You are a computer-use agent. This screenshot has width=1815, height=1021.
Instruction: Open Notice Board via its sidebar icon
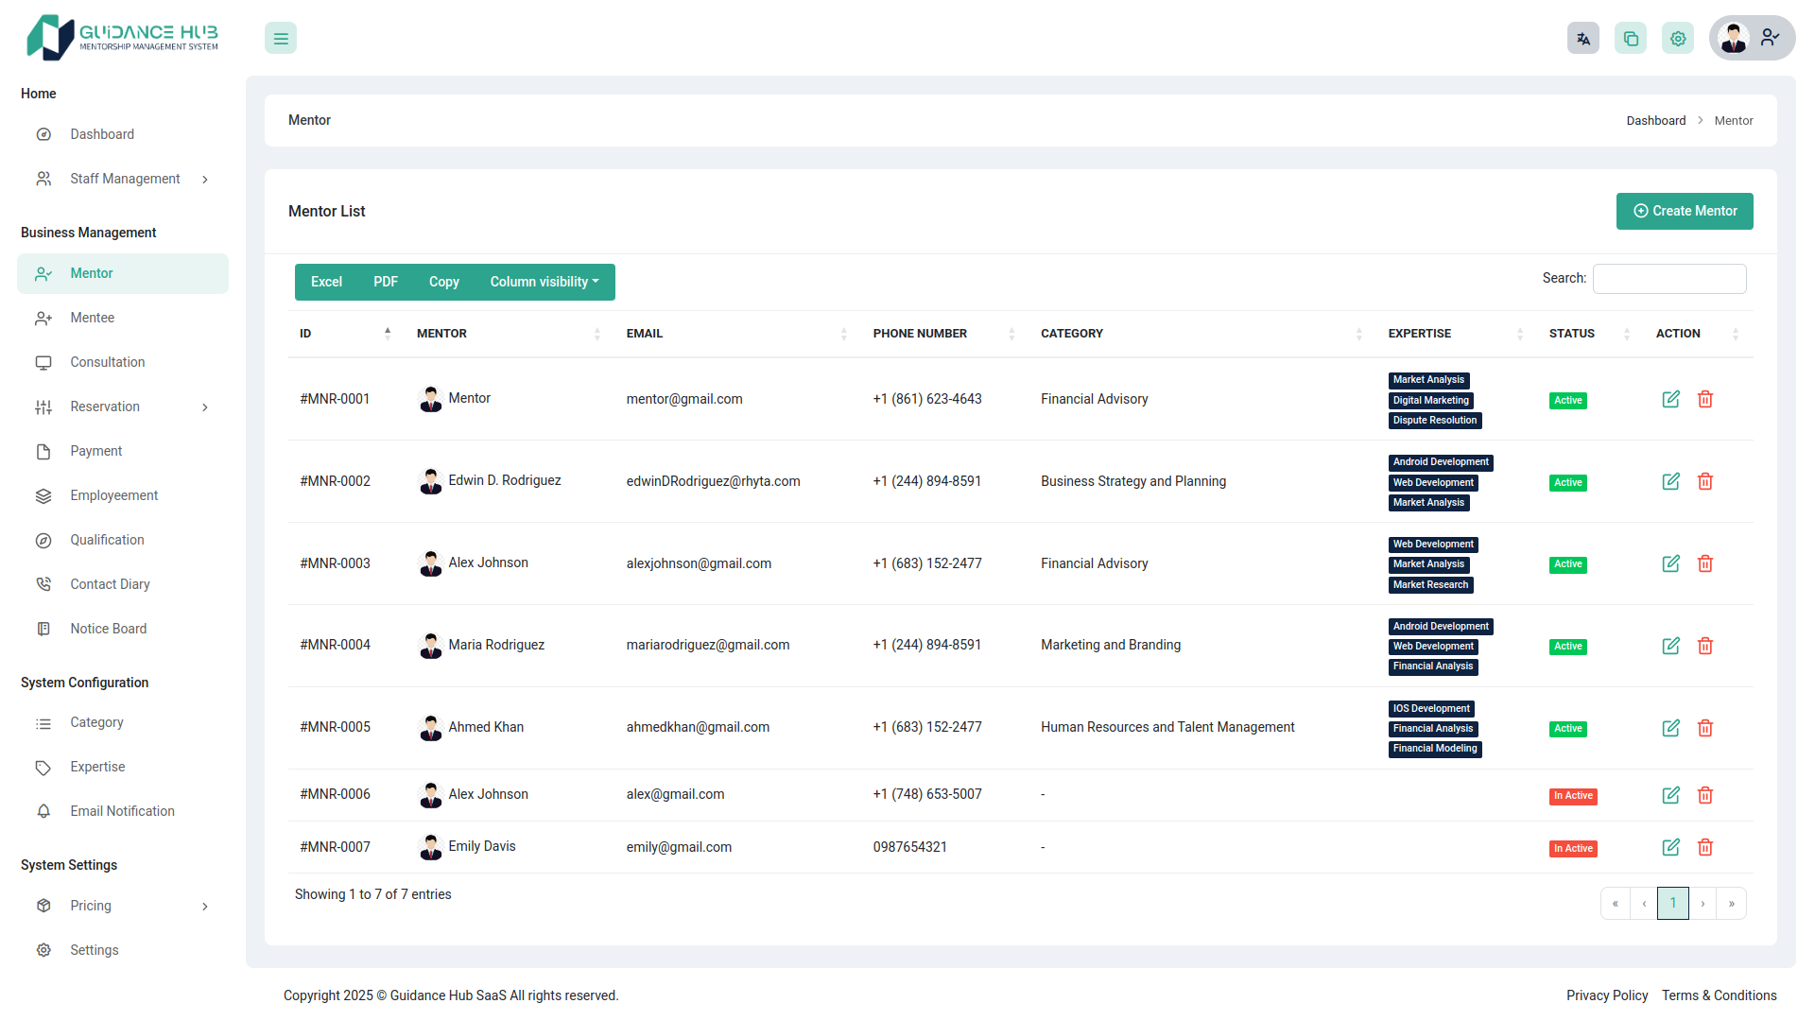click(43, 628)
